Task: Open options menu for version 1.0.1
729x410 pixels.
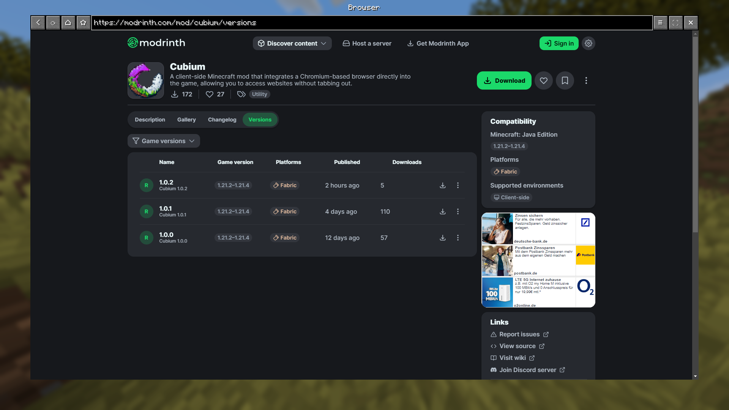Action: pyautogui.click(x=458, y=211)
